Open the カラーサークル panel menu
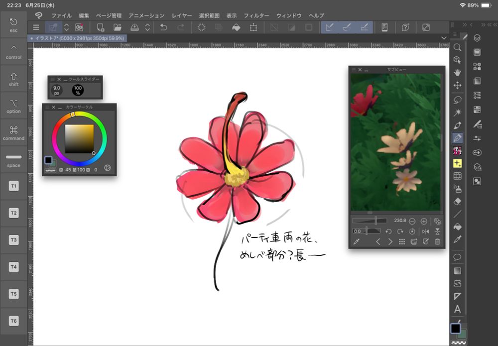The width and height of the screenshot is (498, 346). coord(48,107)
